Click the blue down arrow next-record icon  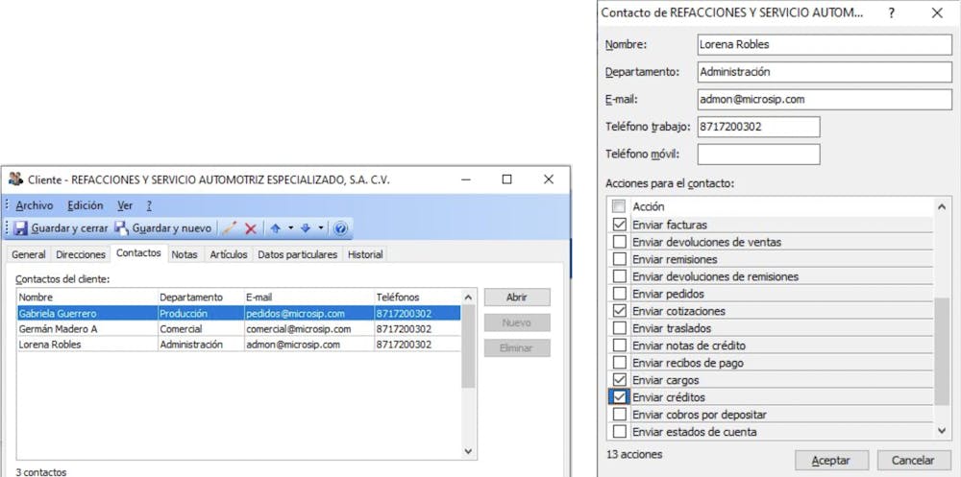click(x=306, y=228)
